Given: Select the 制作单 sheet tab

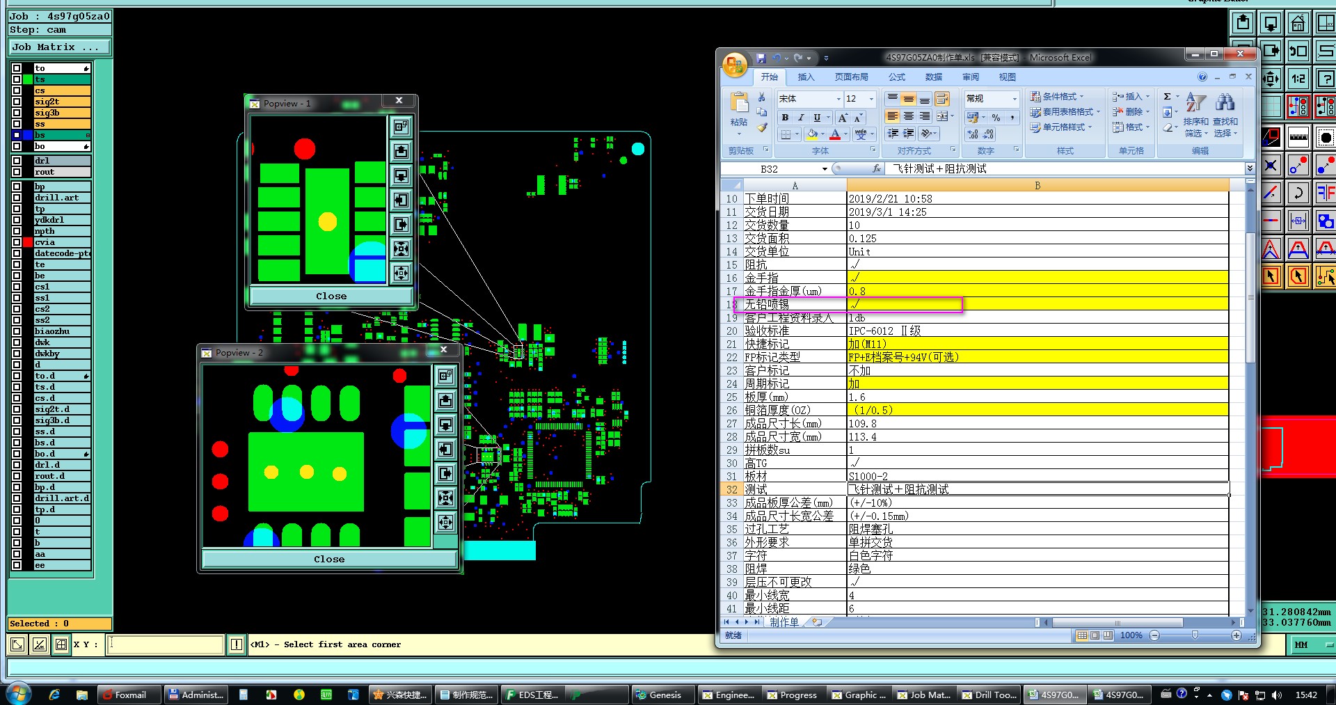Looking at the screenshot, I should [784, 622].
